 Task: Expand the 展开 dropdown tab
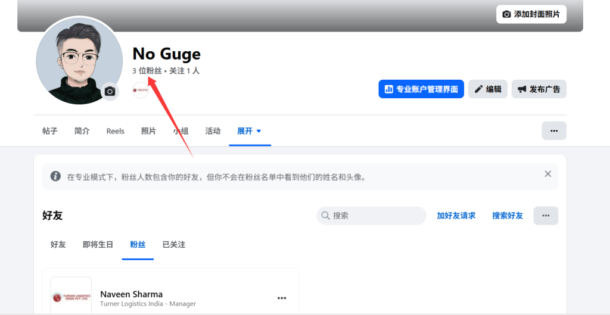pyautogui.click(x=249, y=131)
